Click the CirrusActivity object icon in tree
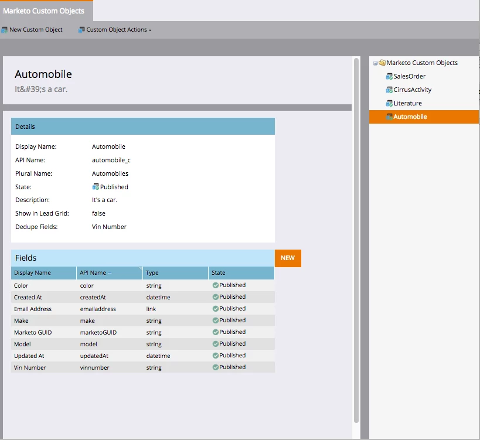 pos(389,90)
